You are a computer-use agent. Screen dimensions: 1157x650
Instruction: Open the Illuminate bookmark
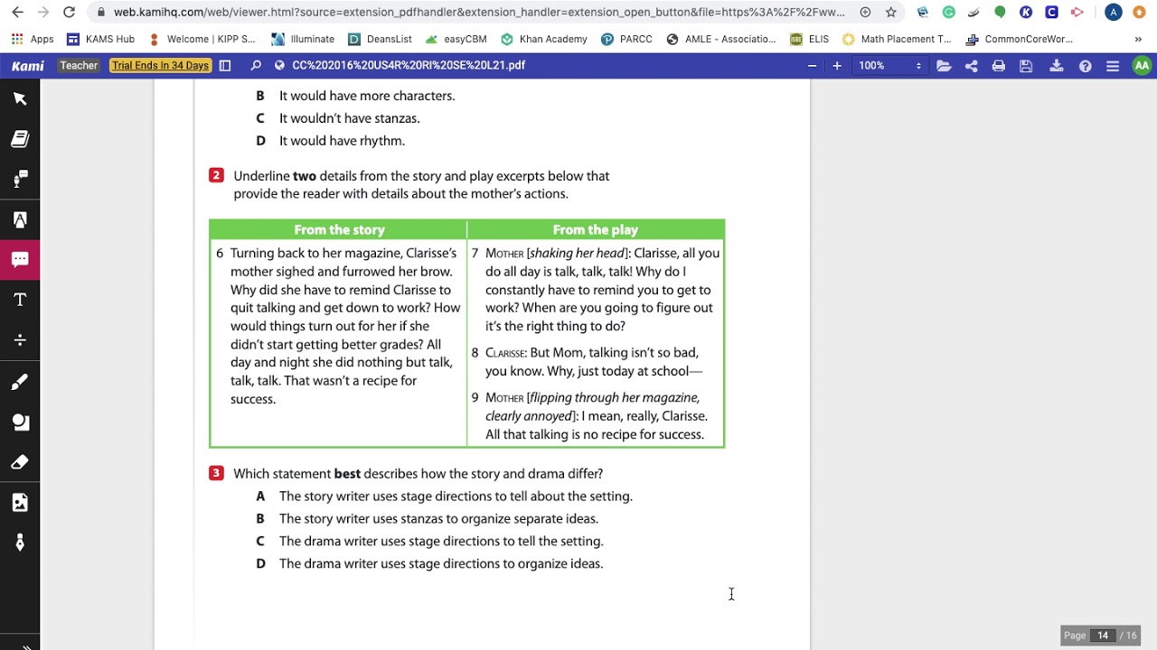303,40
